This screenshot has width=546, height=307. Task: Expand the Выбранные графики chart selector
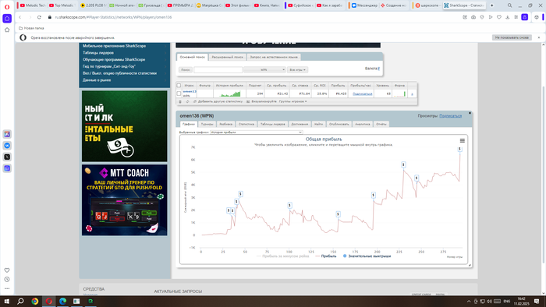(x=257, y=132)
